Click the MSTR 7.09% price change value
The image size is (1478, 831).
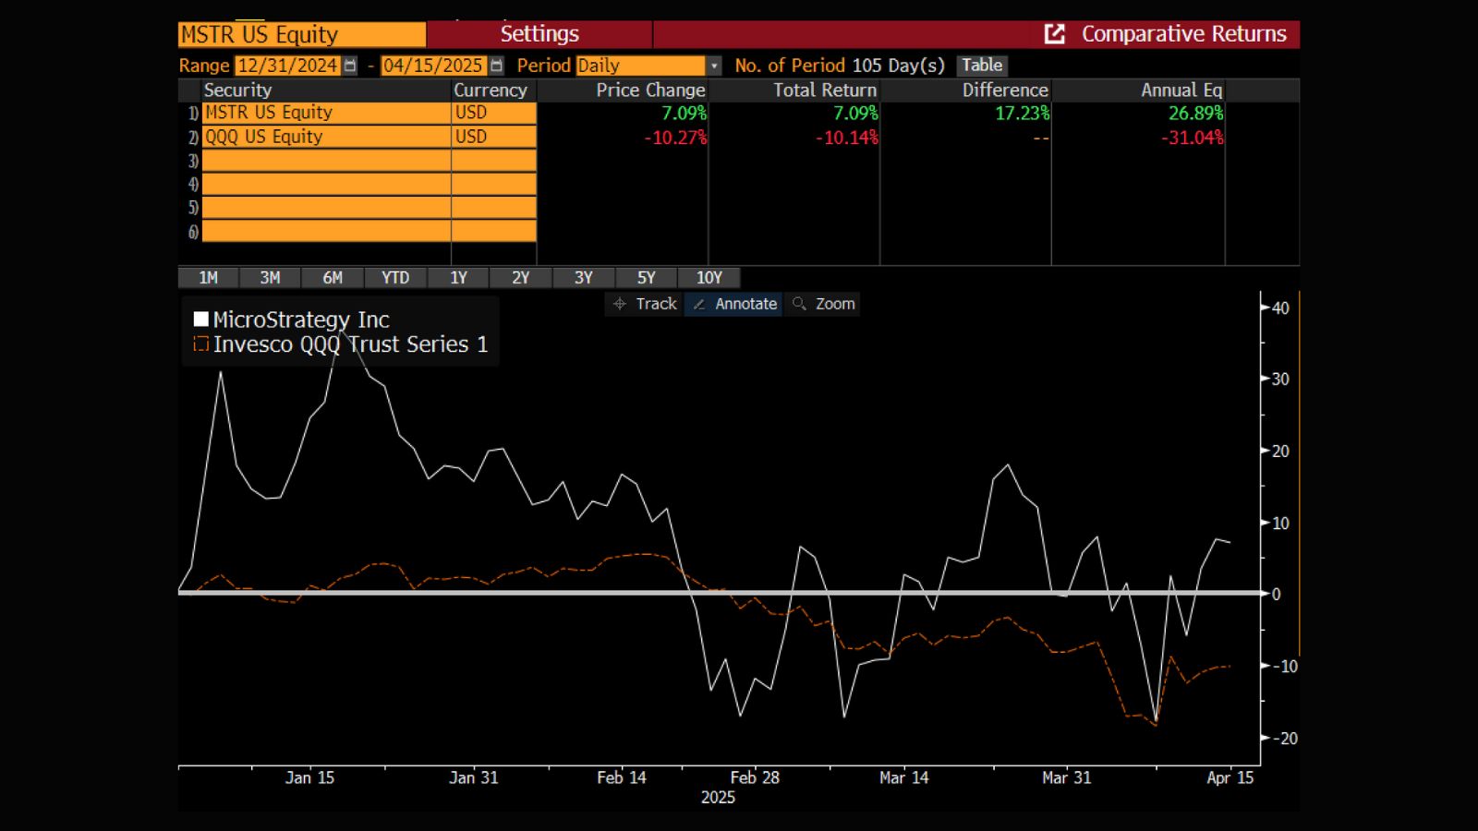(x=684, y=113)
